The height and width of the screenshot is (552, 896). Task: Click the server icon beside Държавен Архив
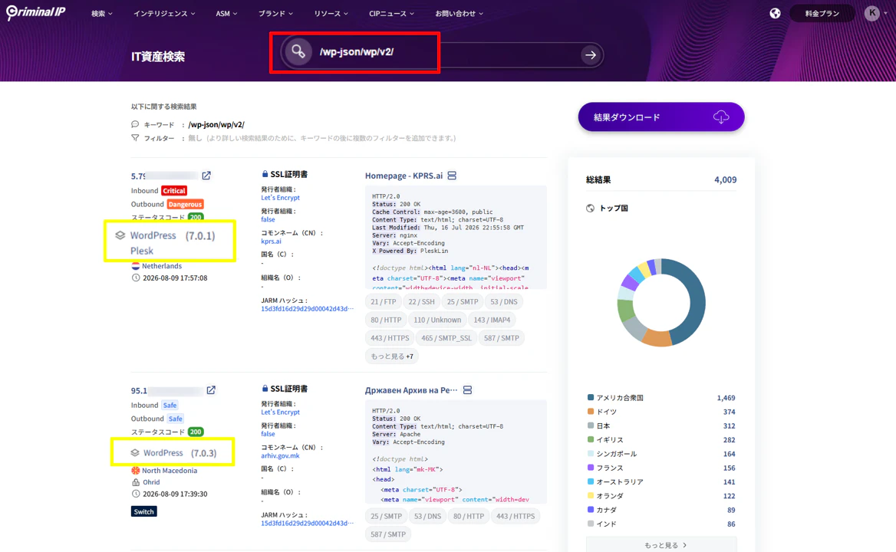467,390
